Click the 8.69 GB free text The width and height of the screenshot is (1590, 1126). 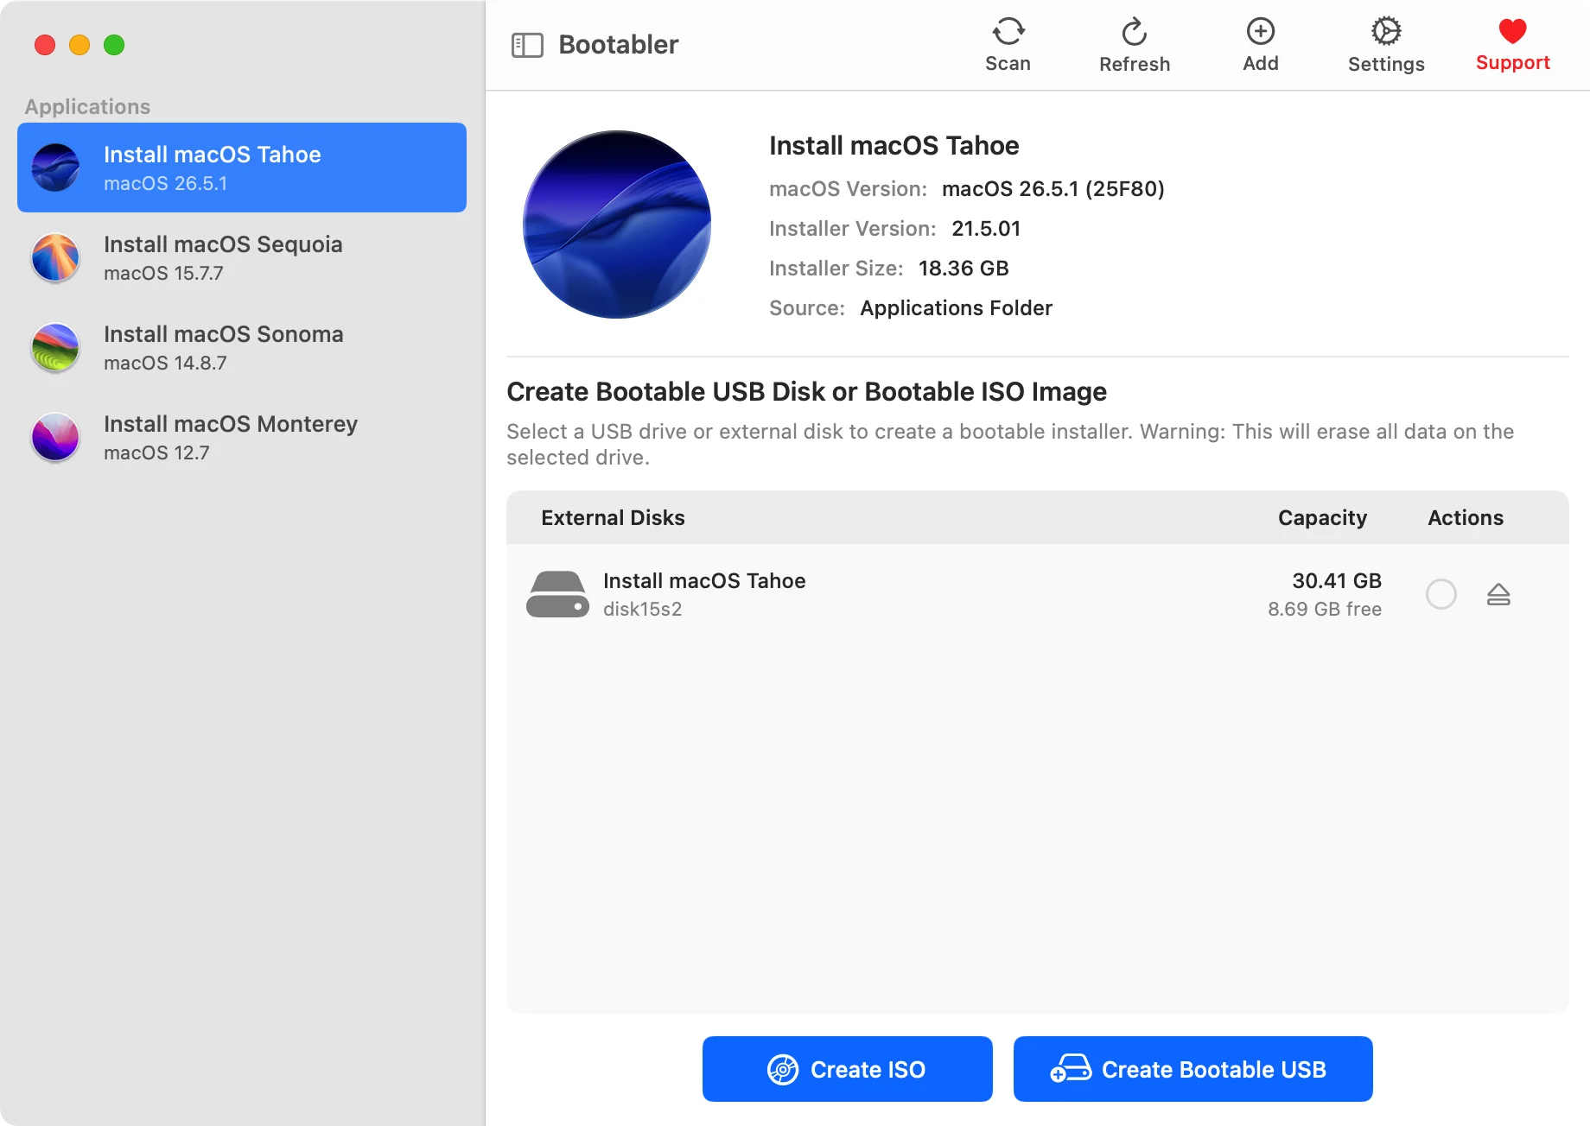coord(1325,609)
